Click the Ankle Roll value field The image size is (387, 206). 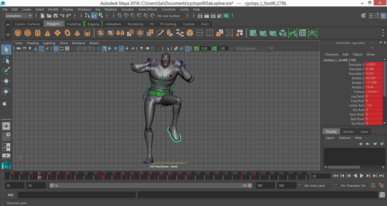[373, 105]
